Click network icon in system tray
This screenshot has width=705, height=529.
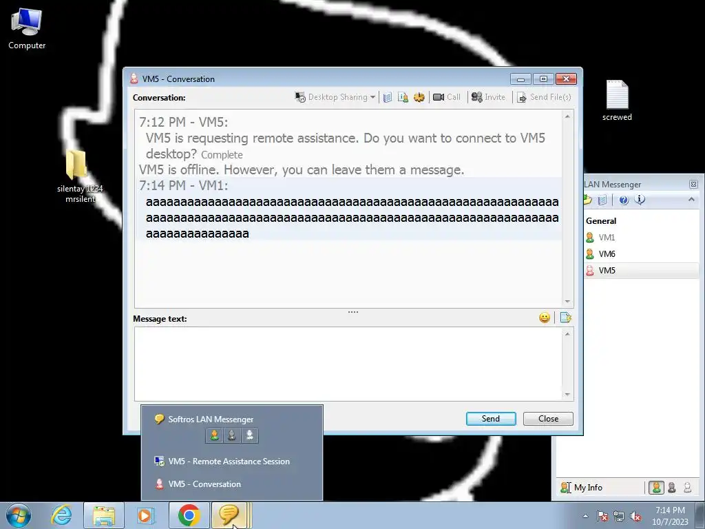point(619,516)
